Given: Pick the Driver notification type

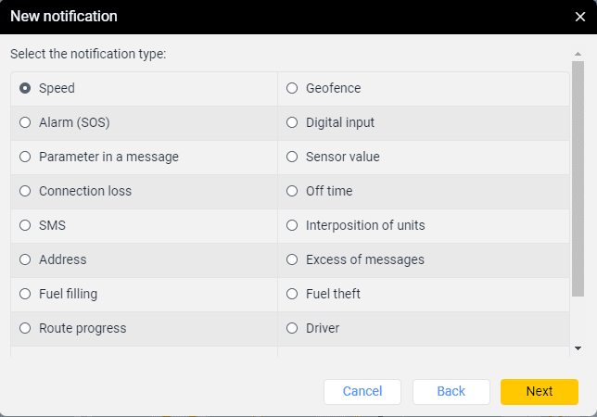Looking at the screenshot, I should pos(292,328).
